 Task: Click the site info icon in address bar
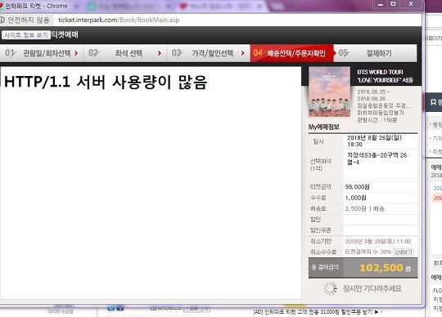(2, 20)
